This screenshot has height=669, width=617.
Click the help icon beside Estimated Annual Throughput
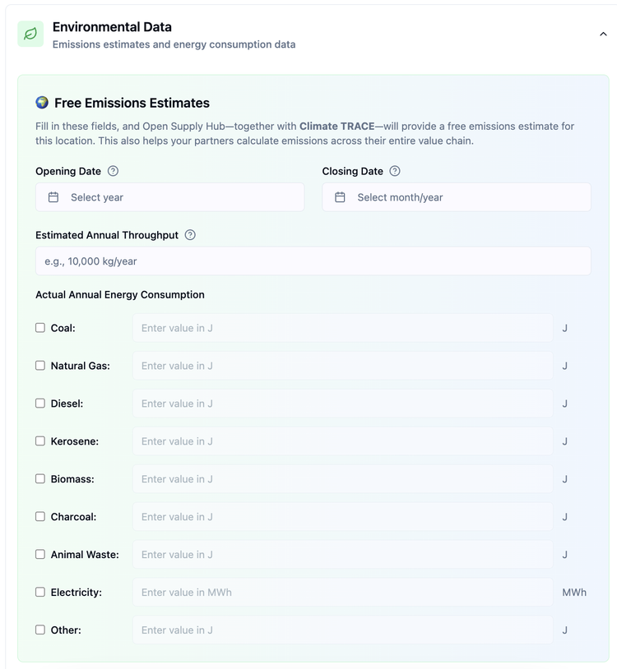pos(190,235)
